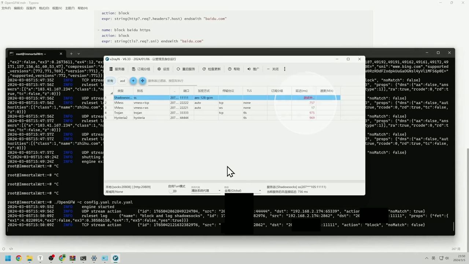Viewport: 469px width, 264px height.
Task: Click the 订阅分组 subscription group button
Action: [141, 69]
